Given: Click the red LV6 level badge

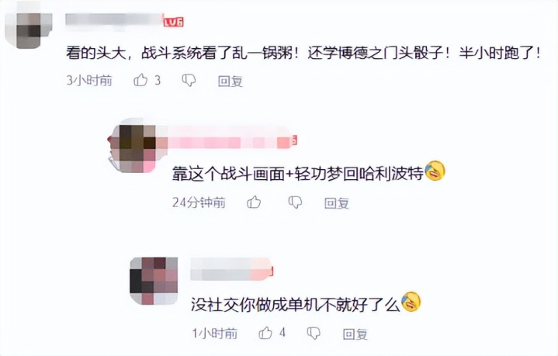Looking at the screenshot, I should click(173, 22).
